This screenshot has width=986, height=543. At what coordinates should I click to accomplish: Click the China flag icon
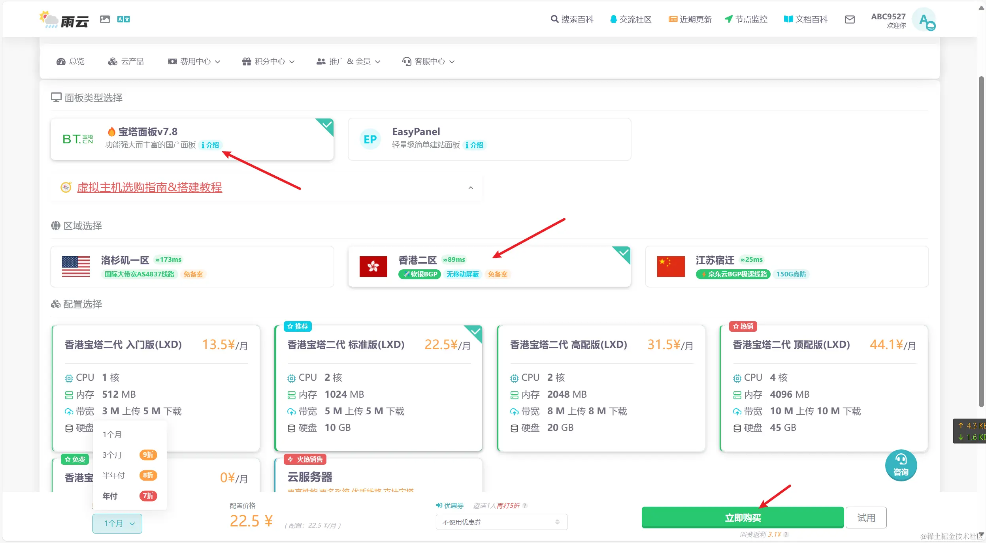671,267
